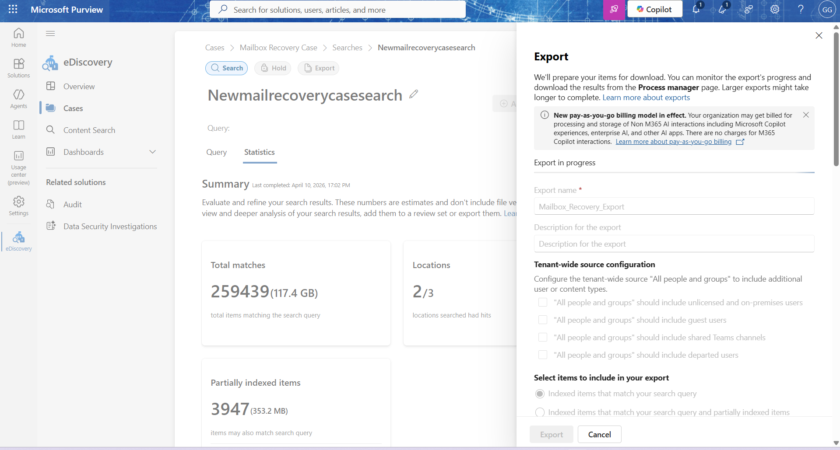Edit search name with pencil icon

[414, 94]
